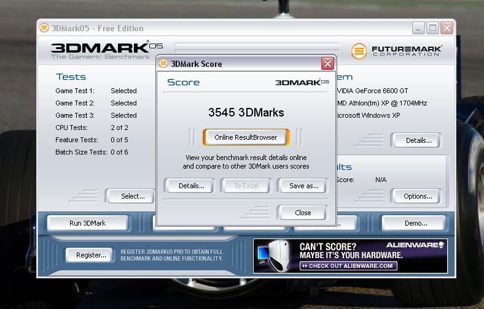
Task: Click the 3DMark05 title bar app icon
Action: tap(44, 28)
